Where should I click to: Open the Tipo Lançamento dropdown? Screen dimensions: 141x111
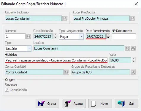(81, 36)
